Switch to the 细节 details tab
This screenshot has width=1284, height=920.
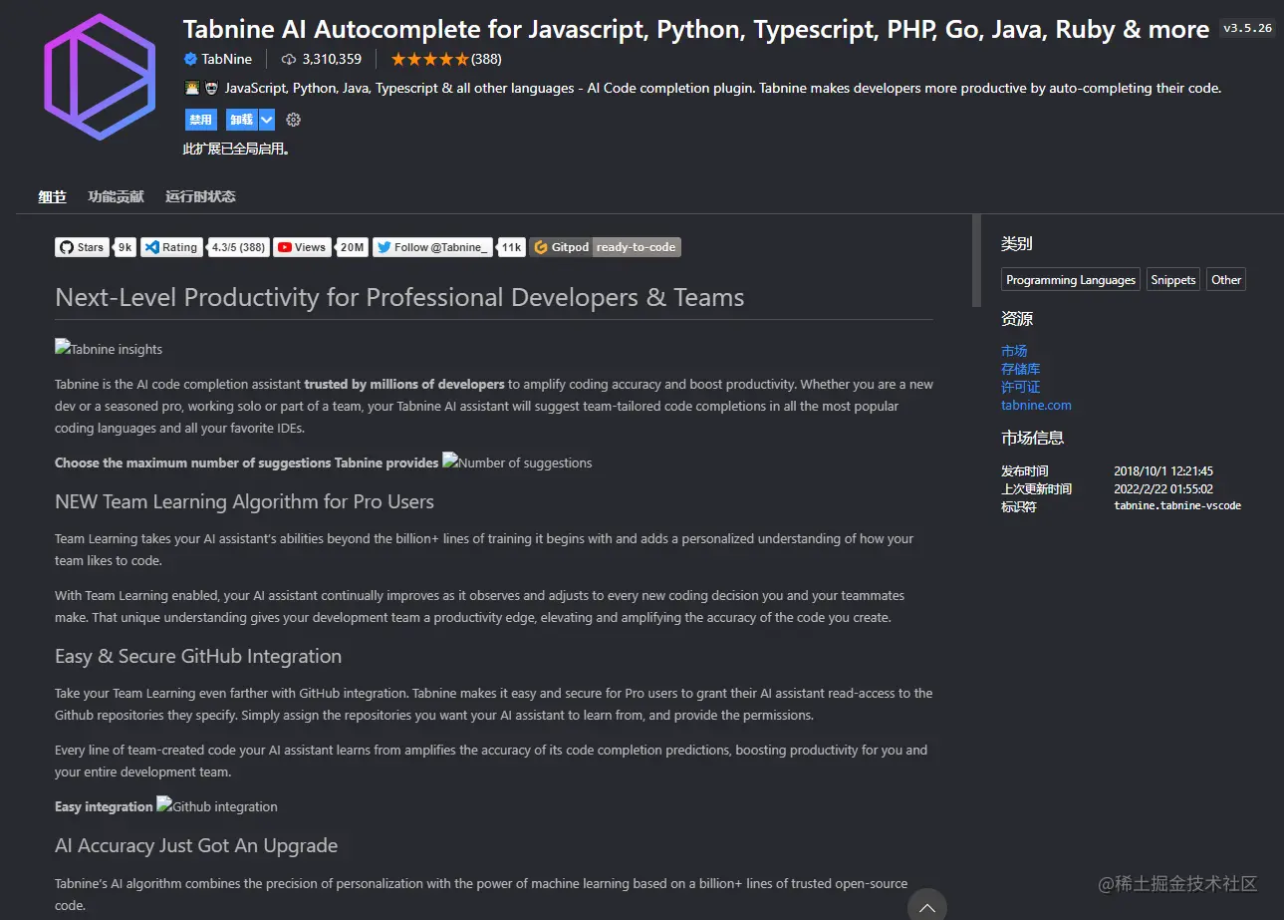pos(53,196)
